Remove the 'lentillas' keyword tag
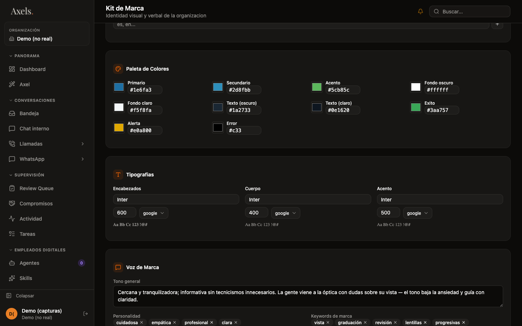The height and width of the screenshot is (326, 522). 425,322
